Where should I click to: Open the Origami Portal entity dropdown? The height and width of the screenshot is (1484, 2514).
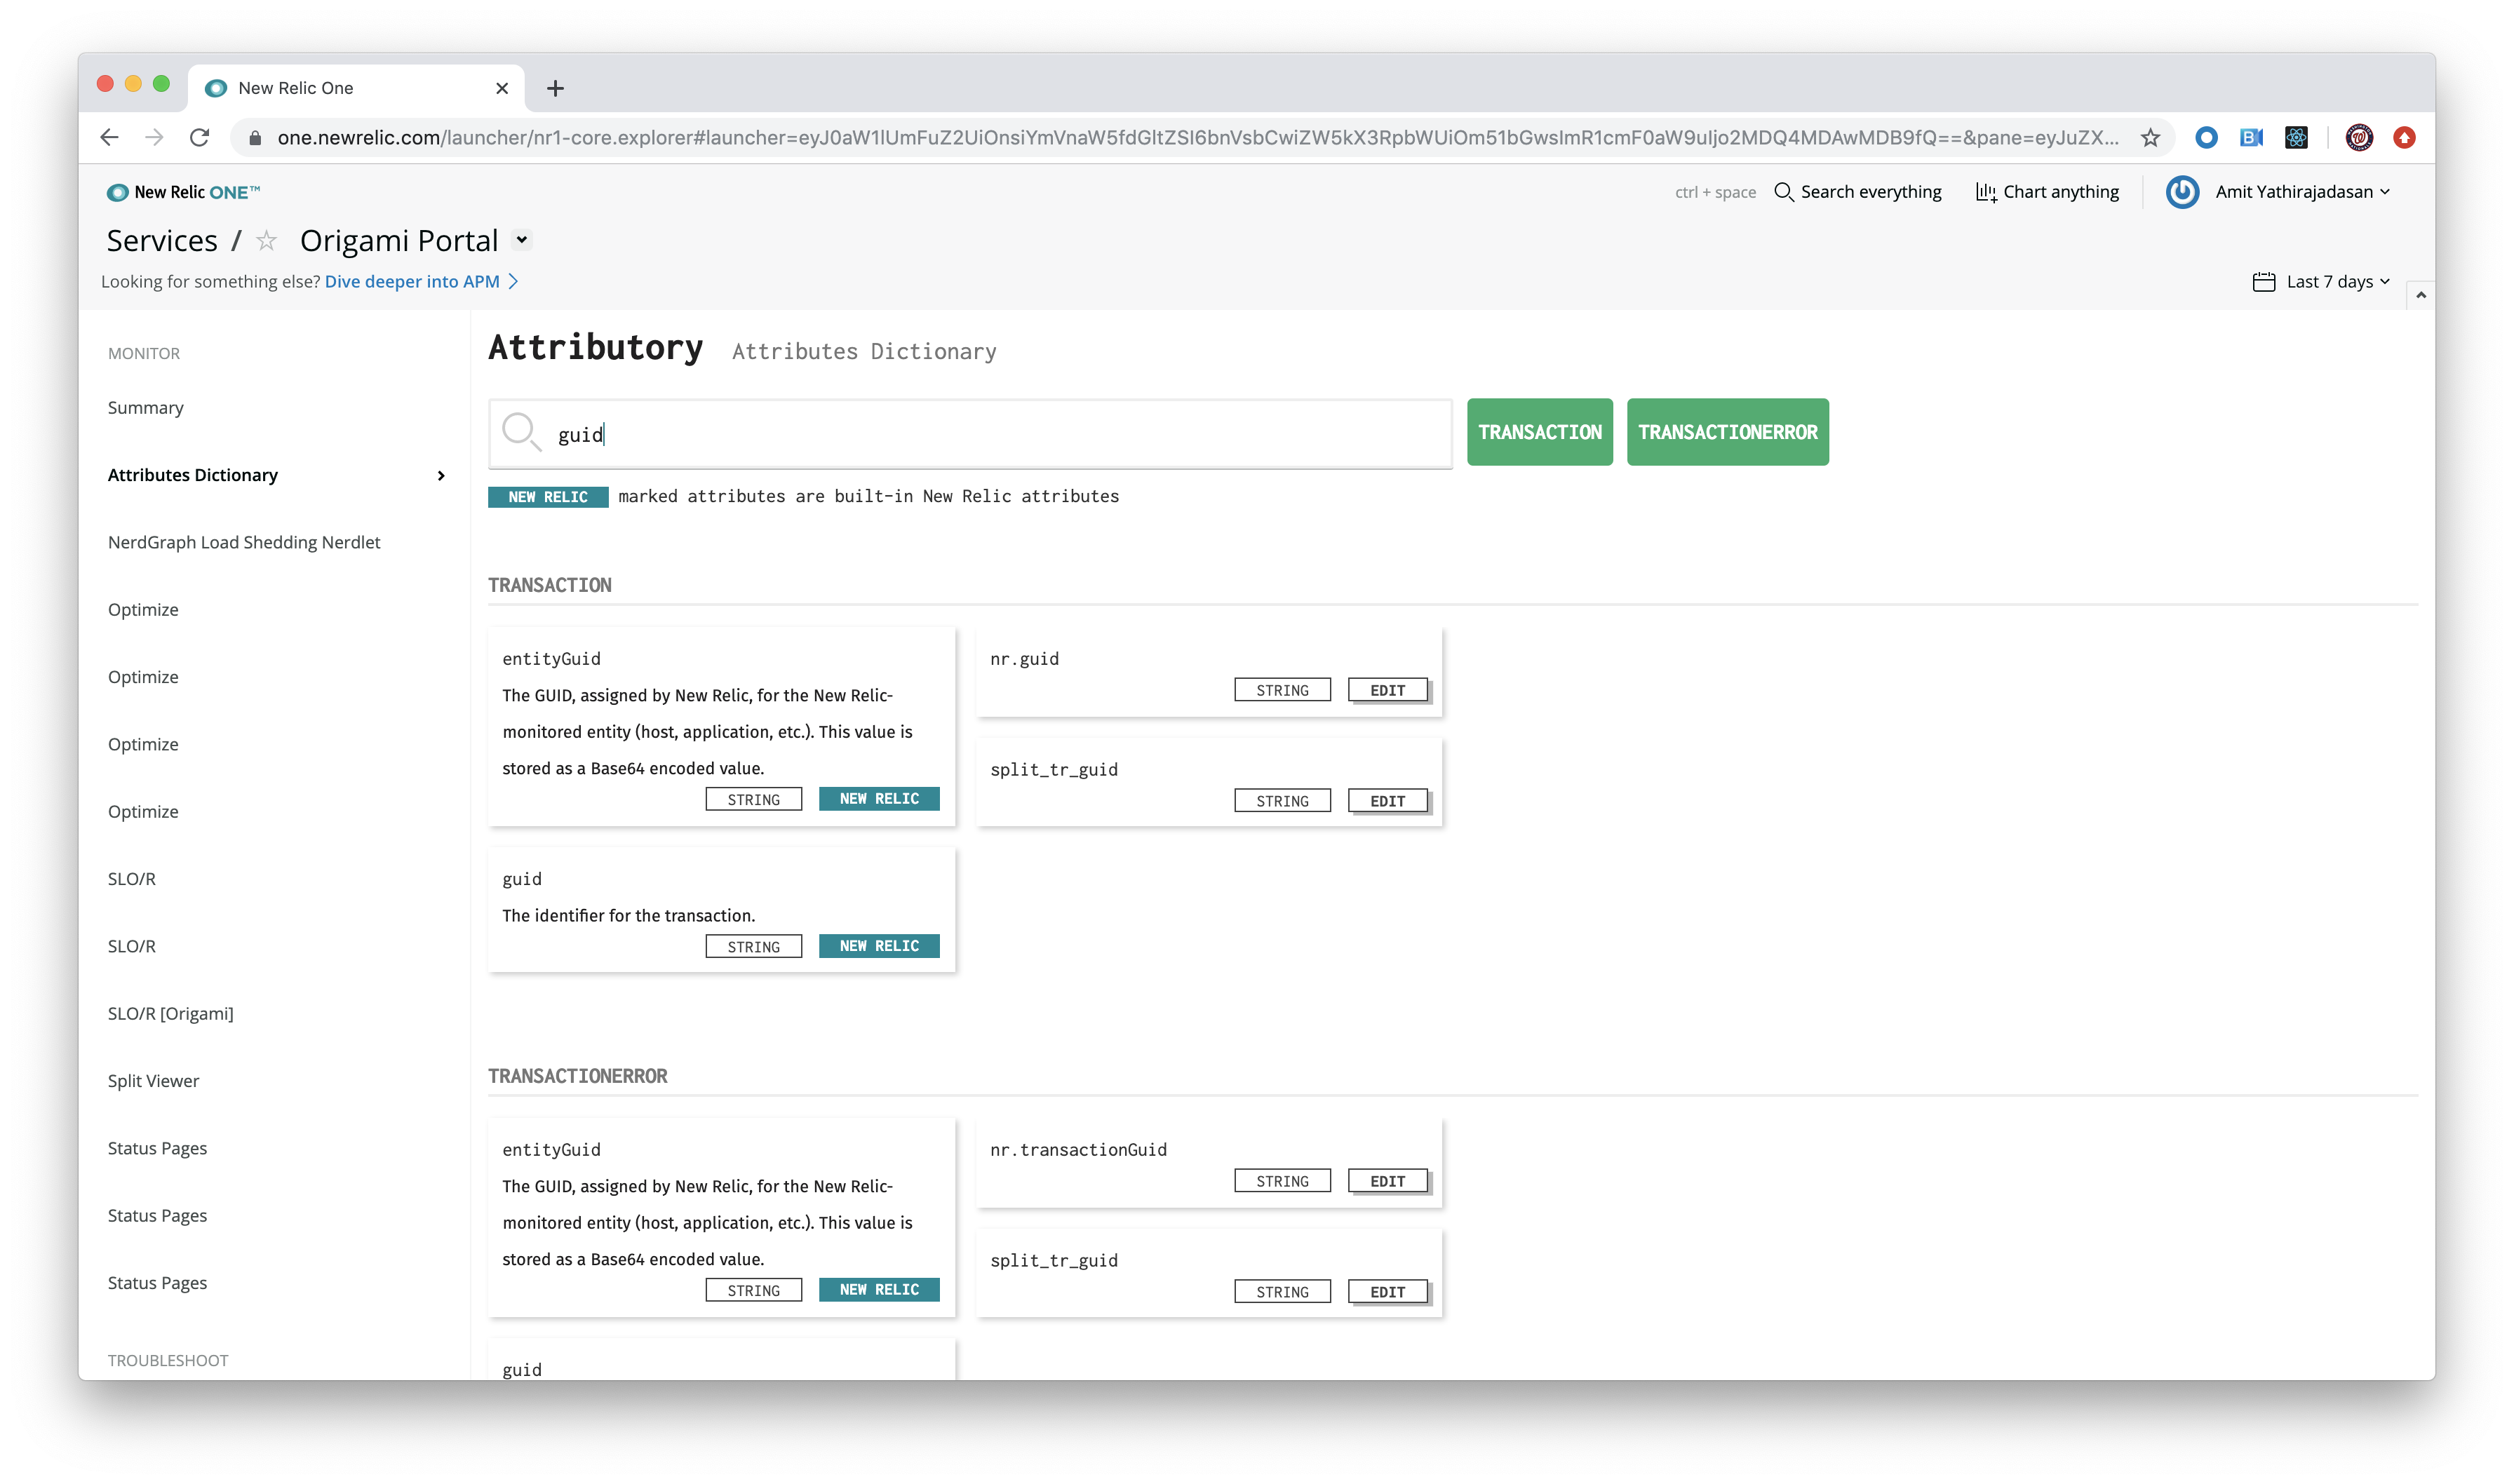click(521, 240)
